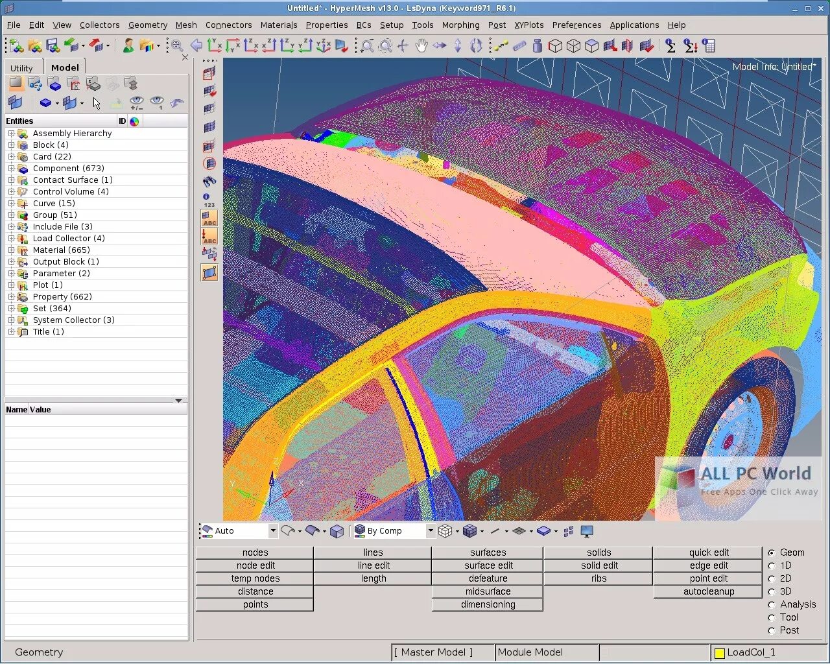
Task: Click the shaded cube icon next to Auto
Action: click(x=337, y=531)
